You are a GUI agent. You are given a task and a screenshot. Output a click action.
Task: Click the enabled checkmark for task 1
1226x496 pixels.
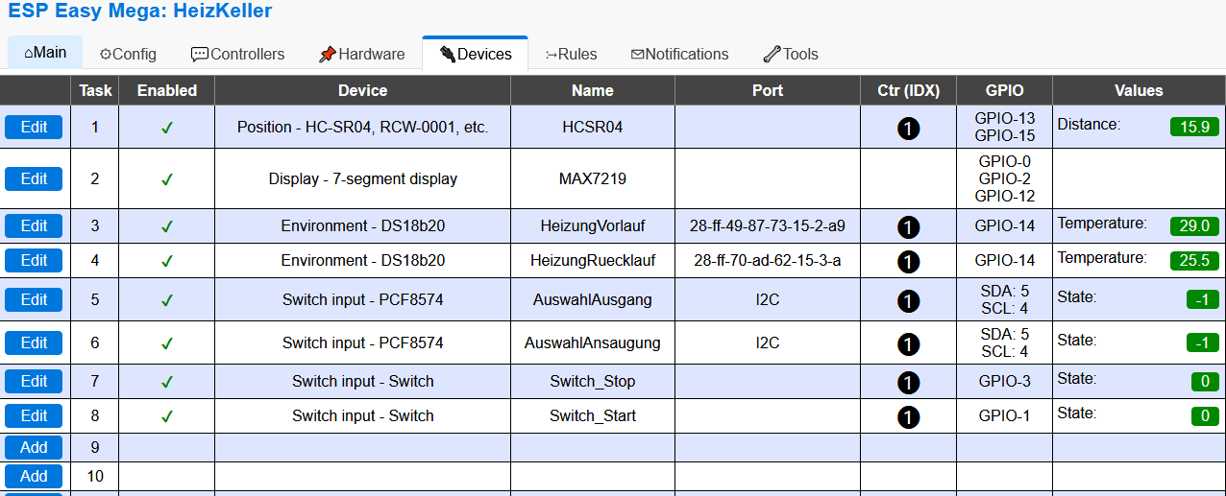pyautogui.click(x=166, y=128)
